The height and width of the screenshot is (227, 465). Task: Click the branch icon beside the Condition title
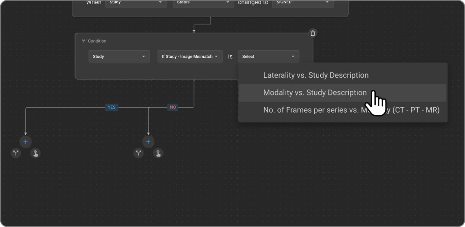tap(84, 41)
